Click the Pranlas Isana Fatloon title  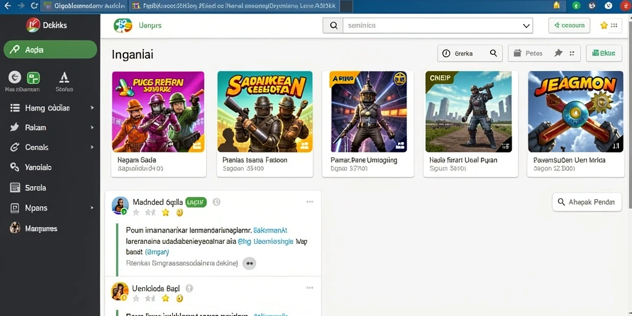(x=255, y=160)
